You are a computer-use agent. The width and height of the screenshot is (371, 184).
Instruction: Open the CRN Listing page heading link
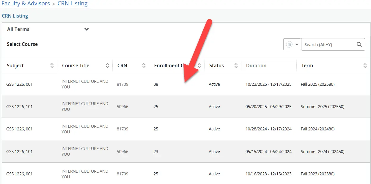point(15,16)
